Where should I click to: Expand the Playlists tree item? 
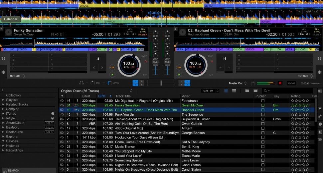pyautogui.click(x=3, y=100)
